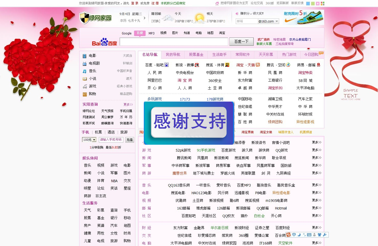Expand 更多>> in the 新闻 row
The width and height of the screenshot is (378, 246).
(317, 157)
